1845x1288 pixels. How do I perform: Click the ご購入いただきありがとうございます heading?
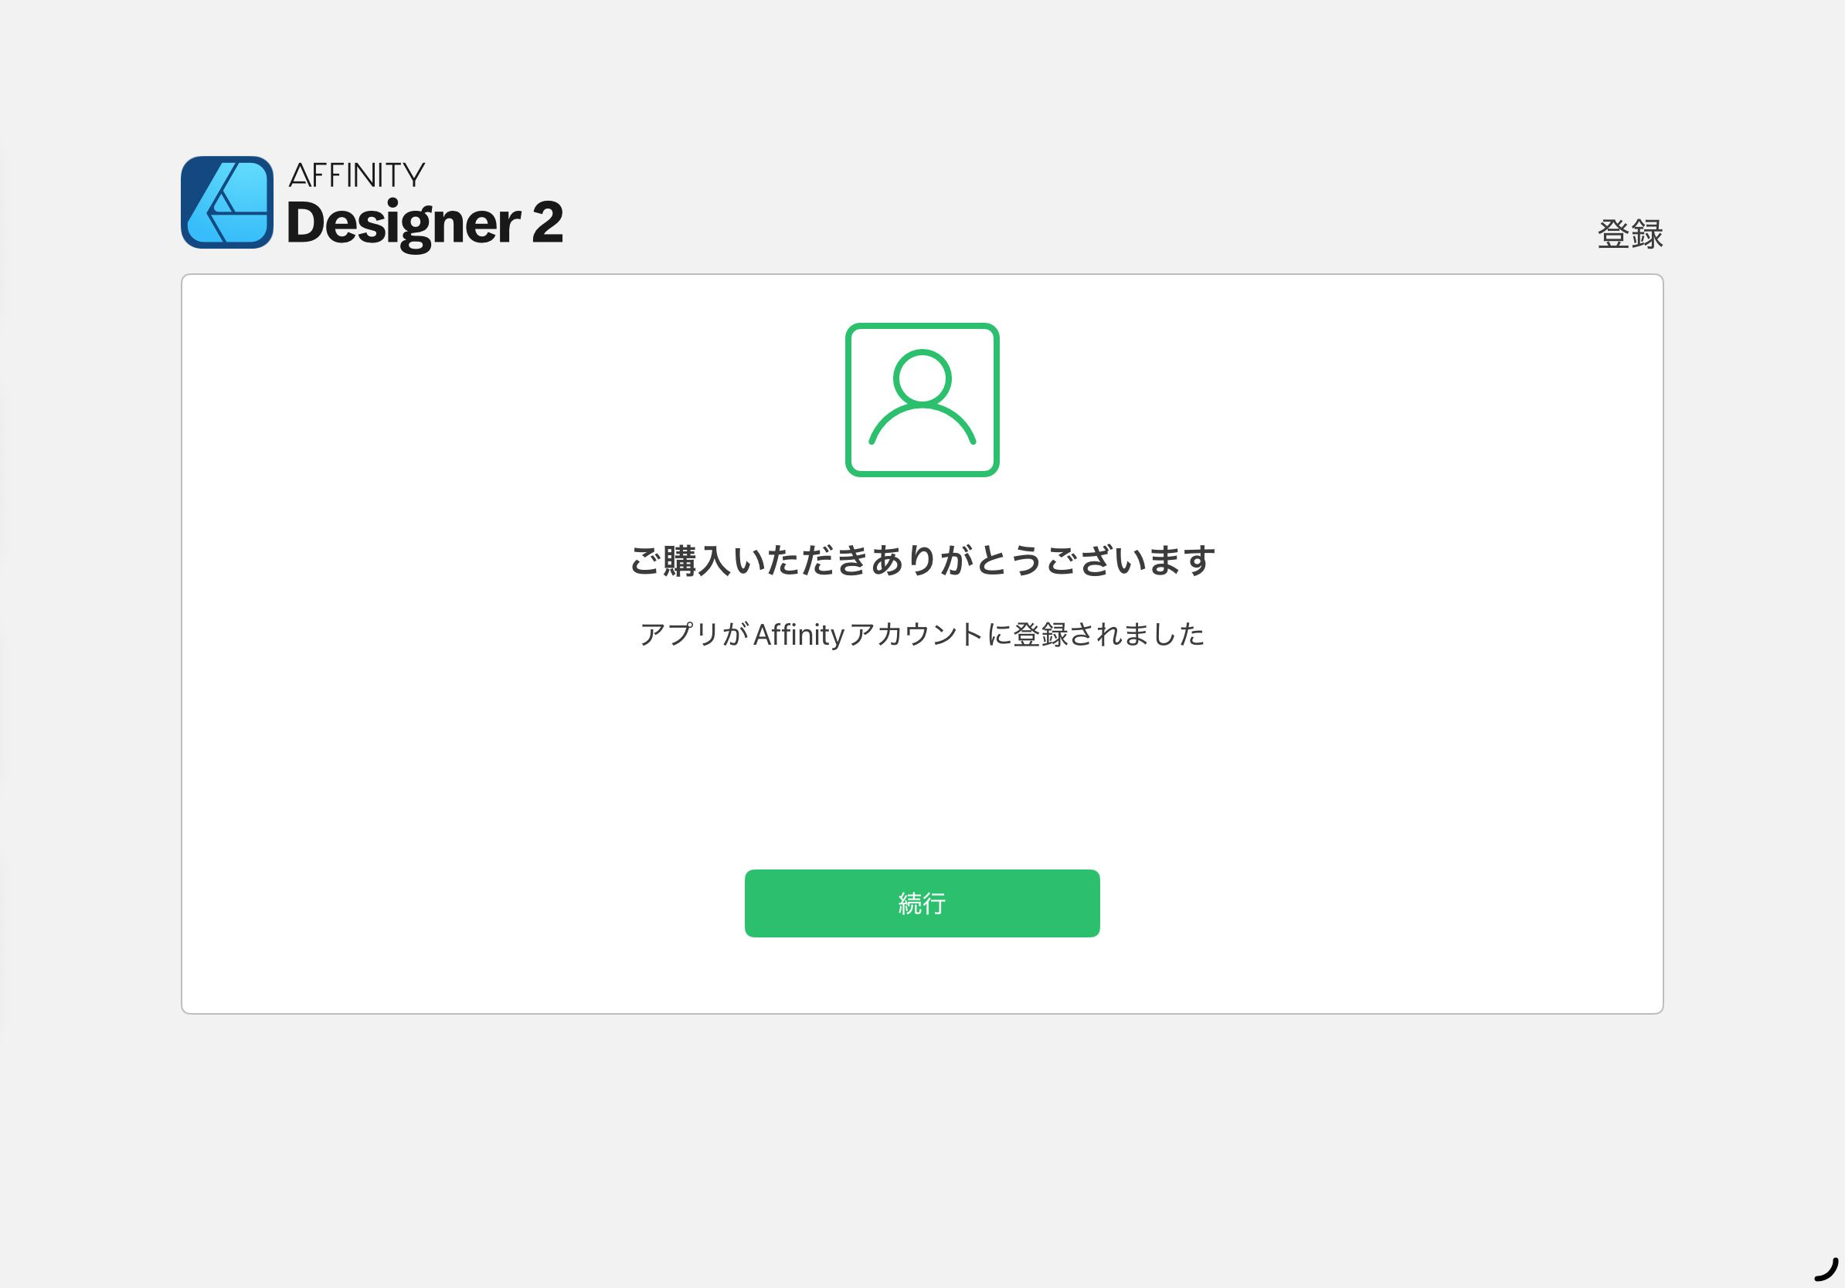pyautogui.click(x=922, y=560)
